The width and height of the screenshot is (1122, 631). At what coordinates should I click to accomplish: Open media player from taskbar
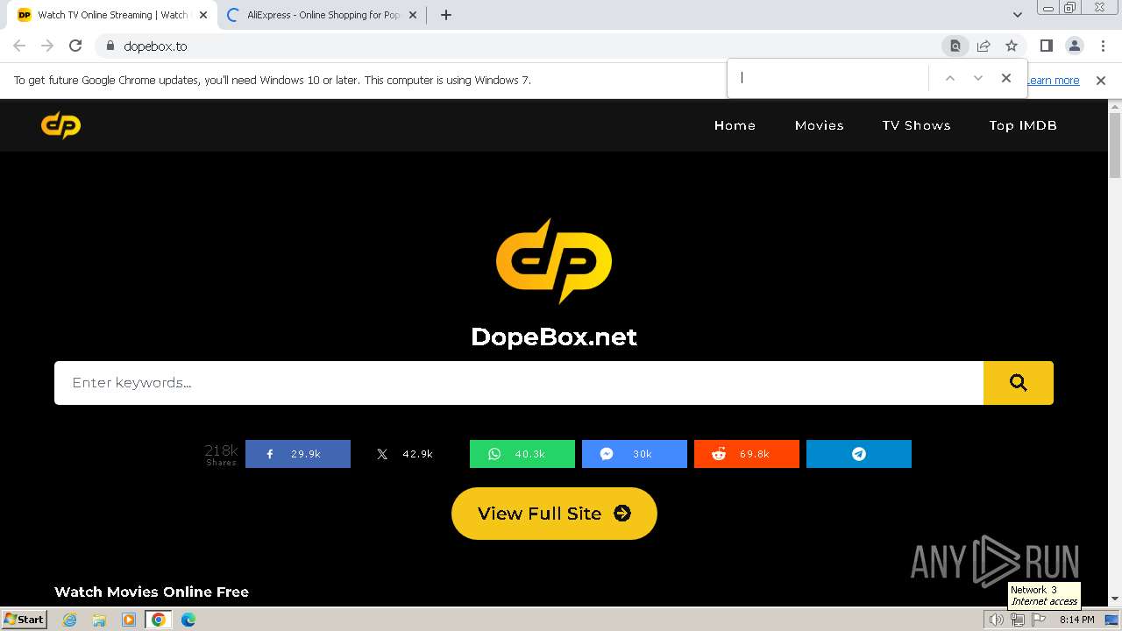coord(129,620)
